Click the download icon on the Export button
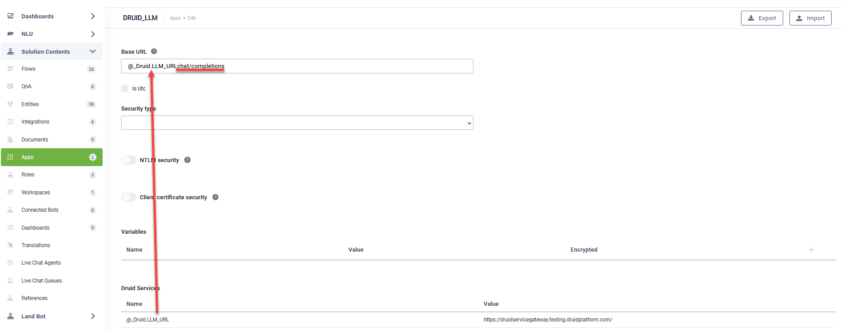The width and height of the screenshot is (841, 330). click(x=751, y=18)
